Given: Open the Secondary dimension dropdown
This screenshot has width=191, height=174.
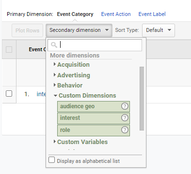Looking at the screenshot, I should 79,30.
